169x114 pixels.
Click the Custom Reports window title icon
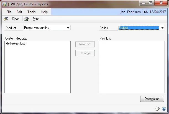coord(5,4)
